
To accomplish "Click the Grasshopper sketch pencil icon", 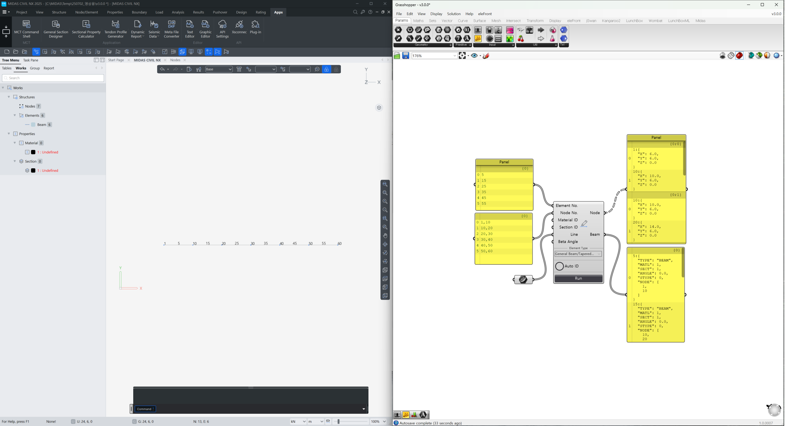I will click(486, 56).
